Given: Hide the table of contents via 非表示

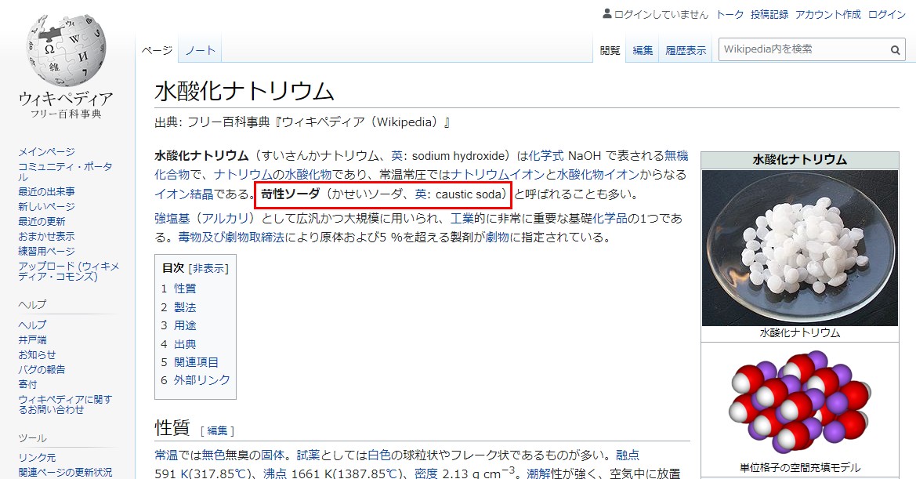Looking at the screenshot, I should pyautogui.click(x=208, y=268).
